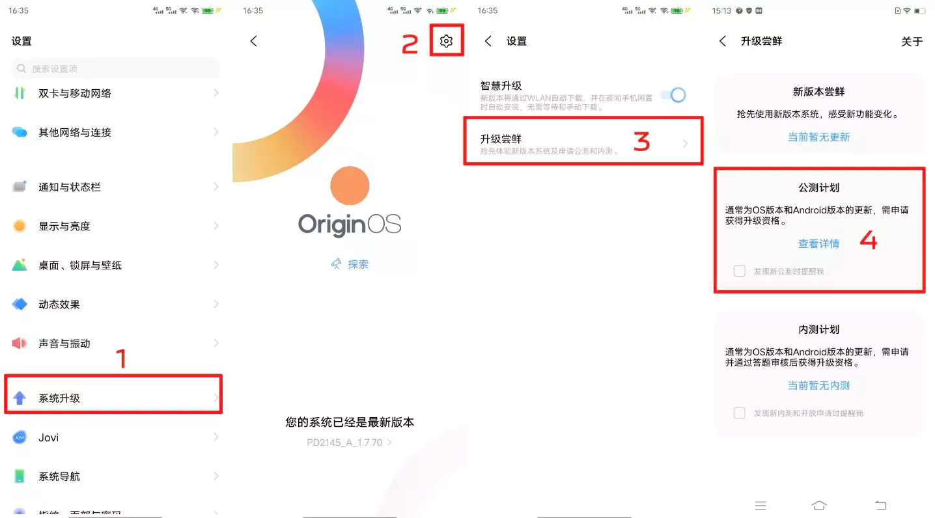Viewport: 935px width, 518px height.
Task: Tap the blue arrow 系统升级 icon
Action: tap(20, 398)
